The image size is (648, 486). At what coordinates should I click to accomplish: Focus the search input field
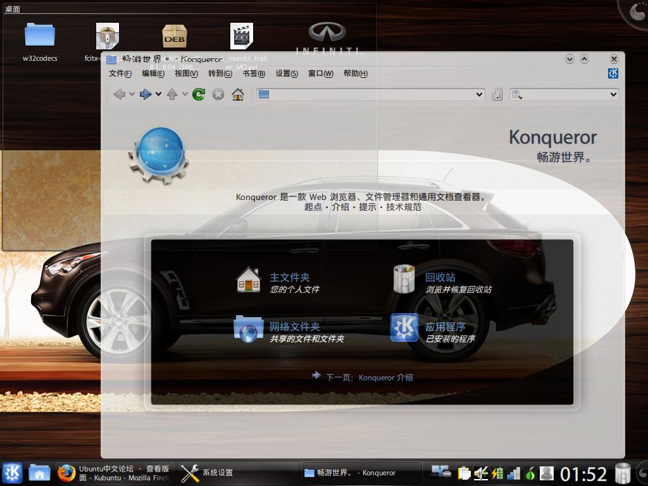pyautogui.click(x=564, y=94)
